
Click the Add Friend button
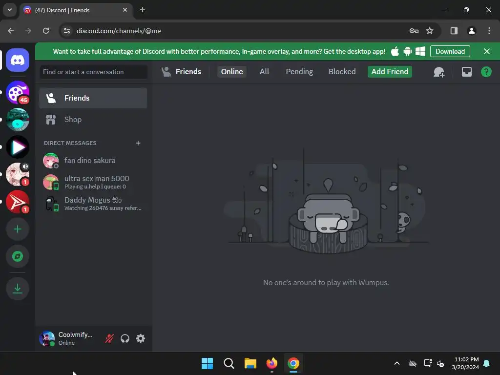[390, 72]
